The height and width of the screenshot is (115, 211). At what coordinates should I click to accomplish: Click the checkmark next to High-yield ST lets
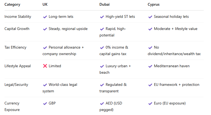click(x=102, y=17)
